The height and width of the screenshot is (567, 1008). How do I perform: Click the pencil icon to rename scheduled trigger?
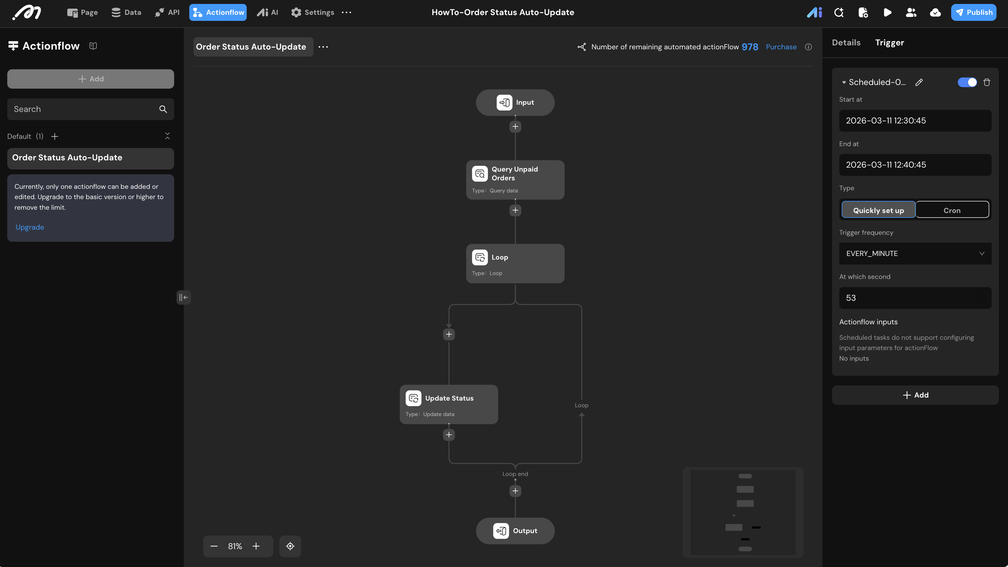919,82
